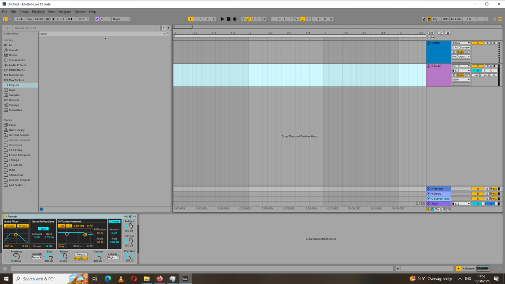
Task: Open Ext. In input type dropdown
Action: 461,66
